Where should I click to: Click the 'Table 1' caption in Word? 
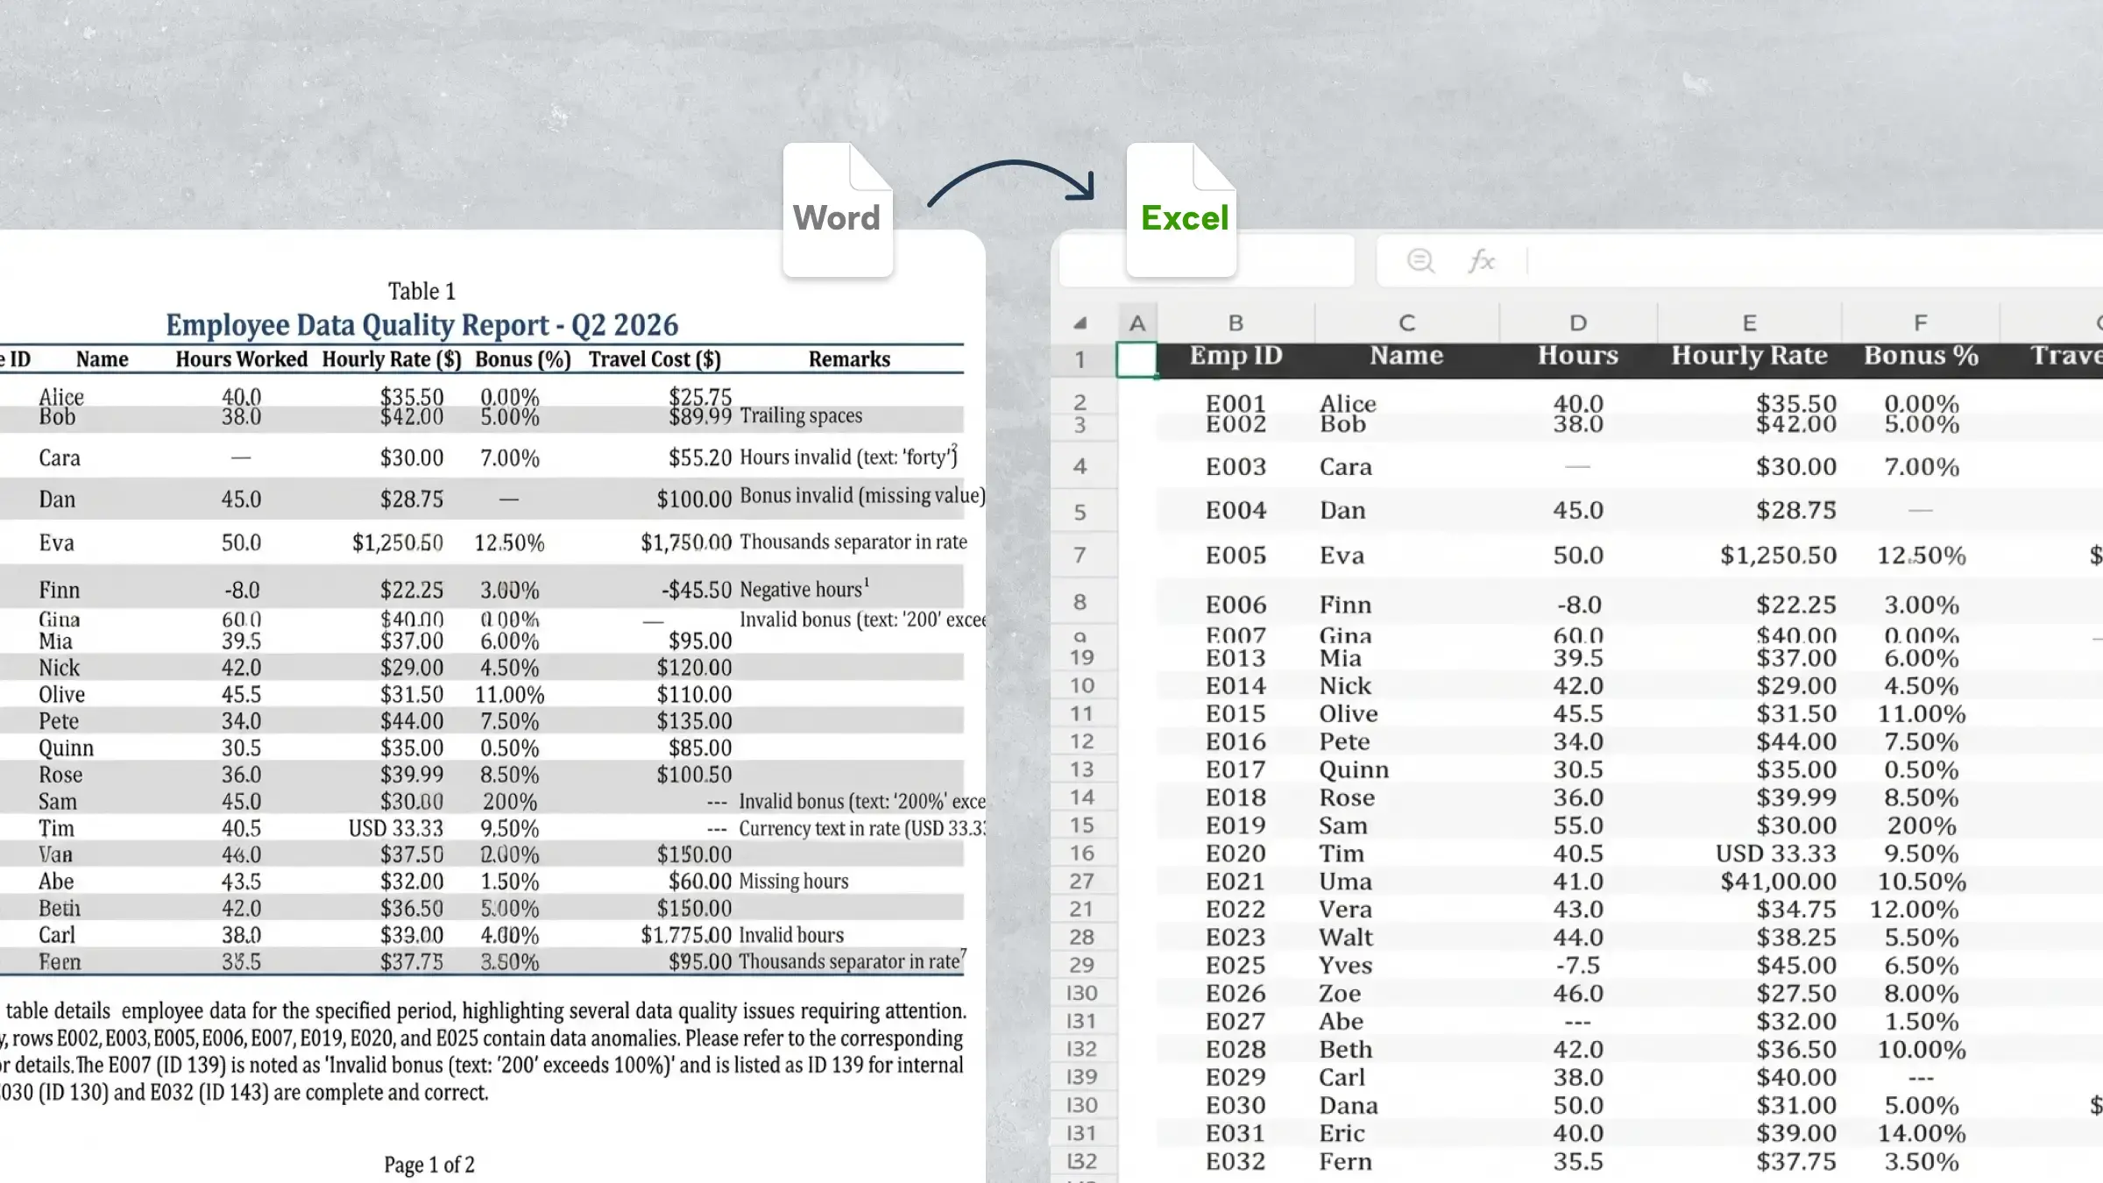[x=421, y=291]
